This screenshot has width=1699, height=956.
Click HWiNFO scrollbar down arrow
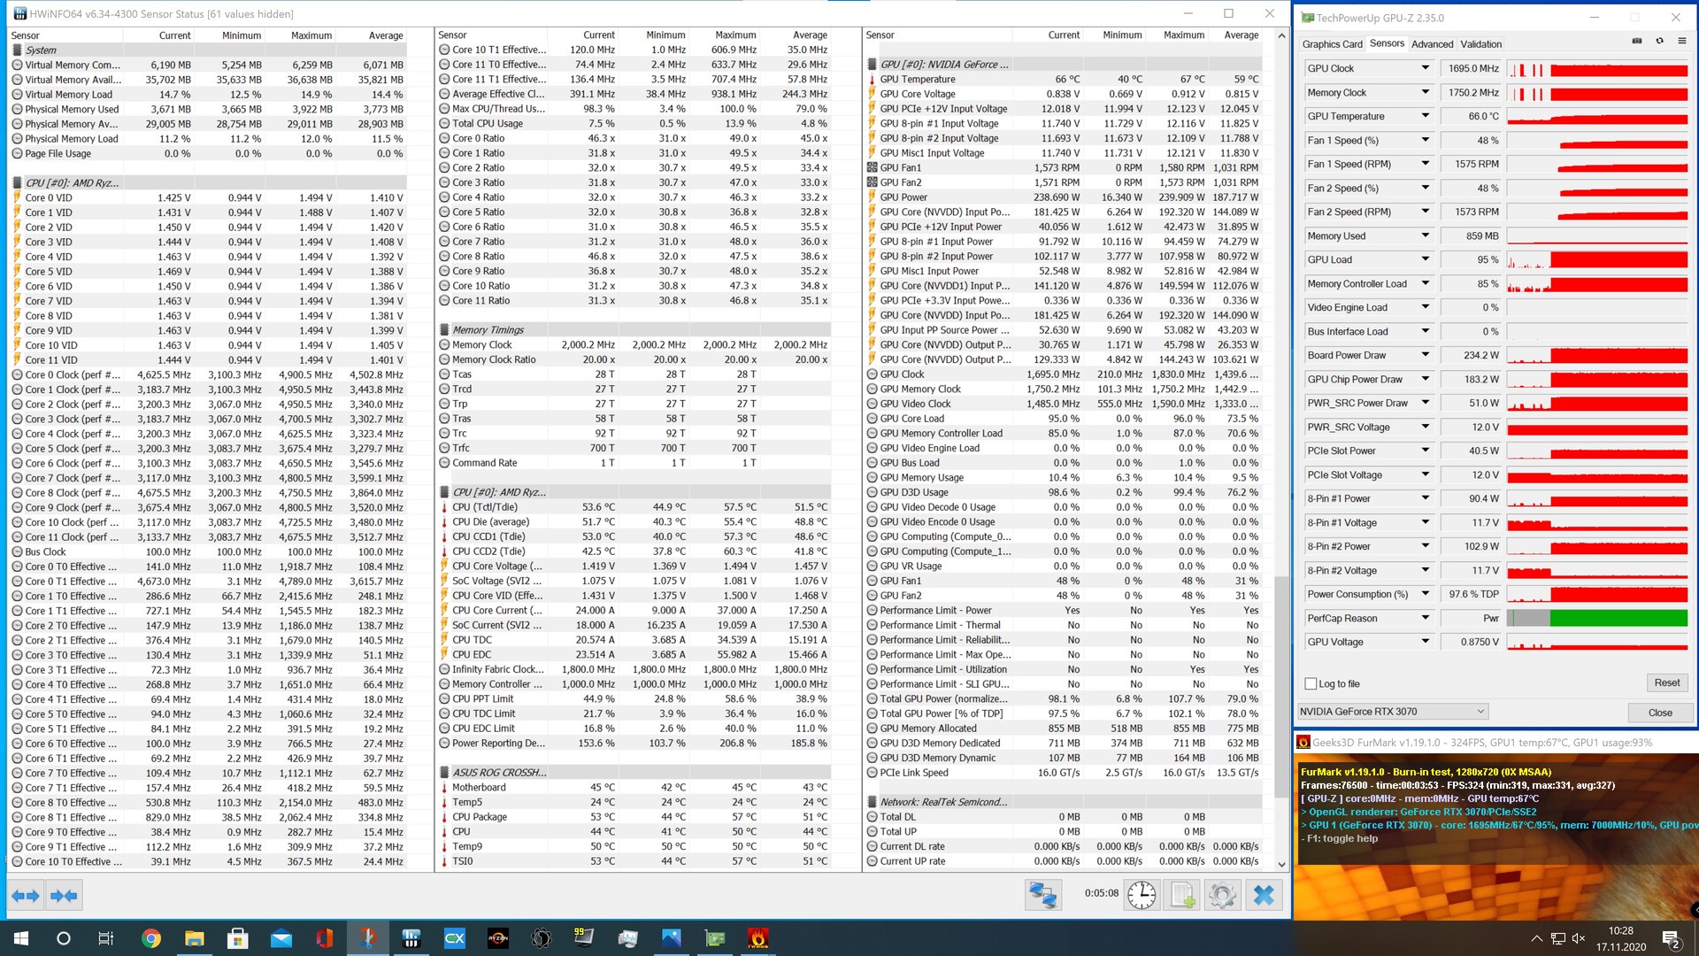pyautogui.click(x=1281, y=864)
